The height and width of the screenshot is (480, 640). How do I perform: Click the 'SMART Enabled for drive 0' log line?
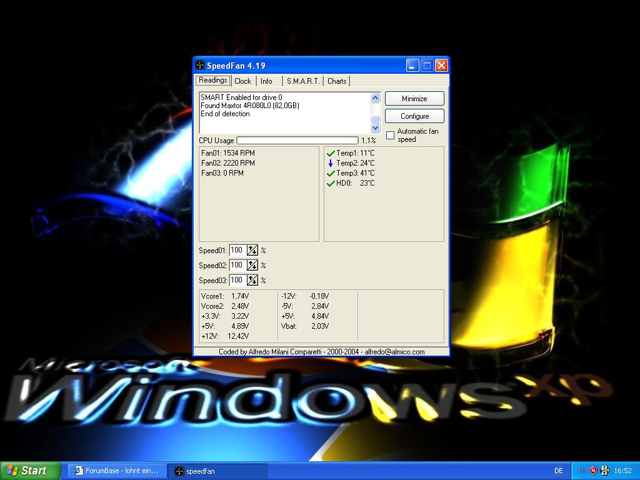tap(241, 97)
